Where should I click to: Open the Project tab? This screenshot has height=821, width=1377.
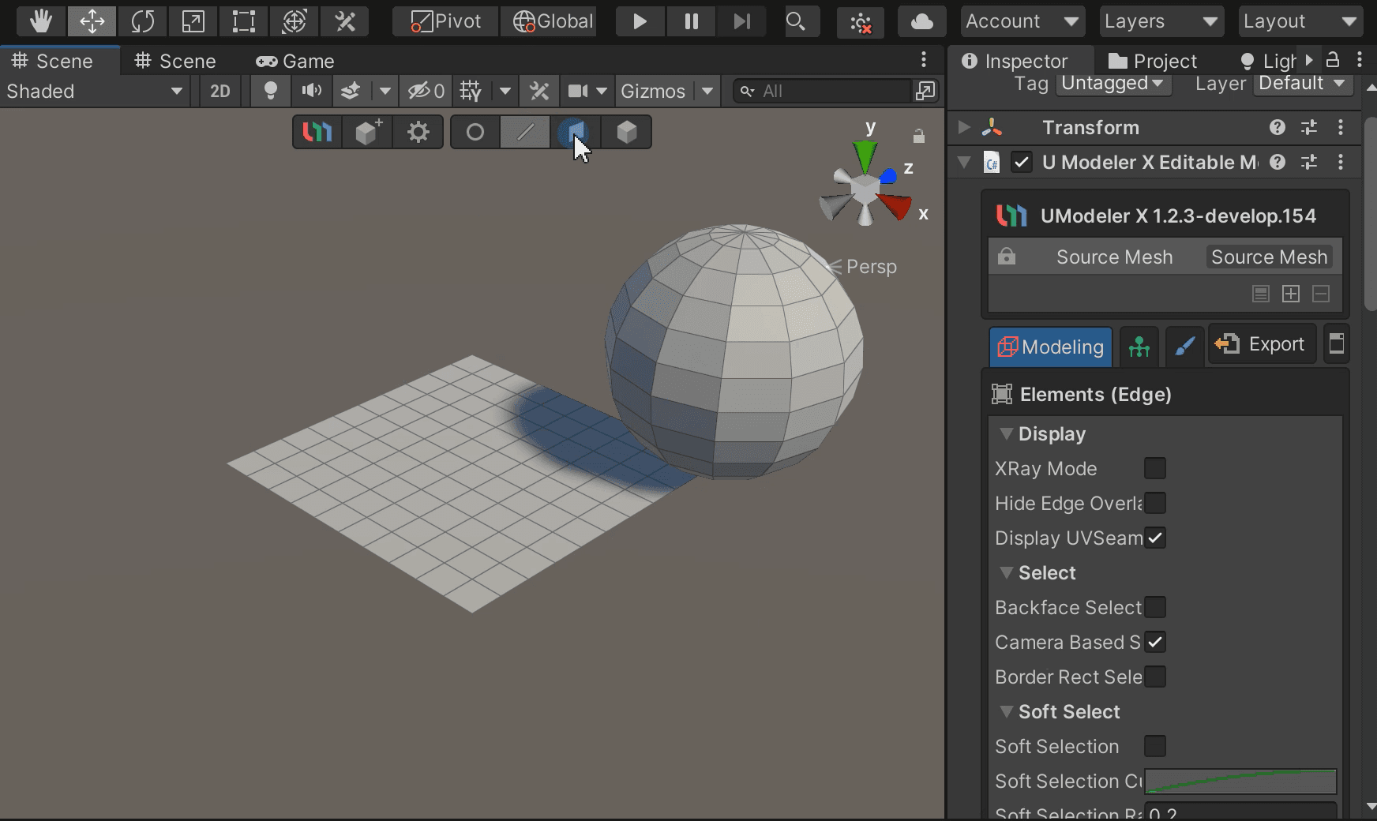point(1153,61)
